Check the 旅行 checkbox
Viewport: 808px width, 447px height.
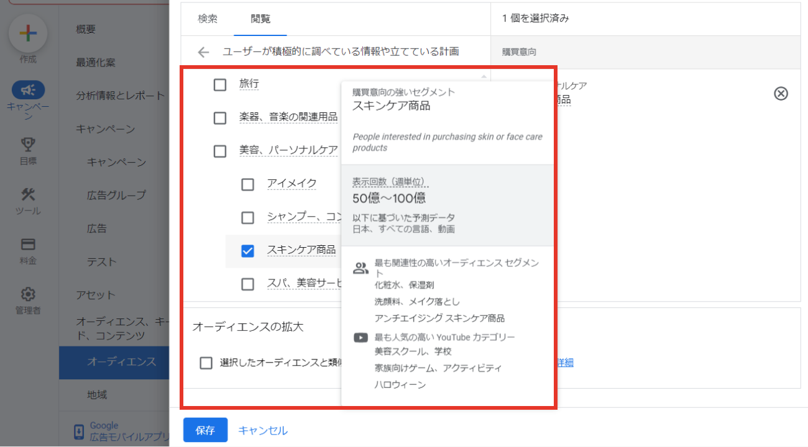coord(220,85)
